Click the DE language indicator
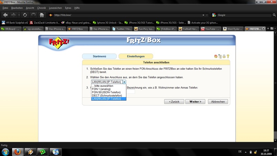 [240, 151]
